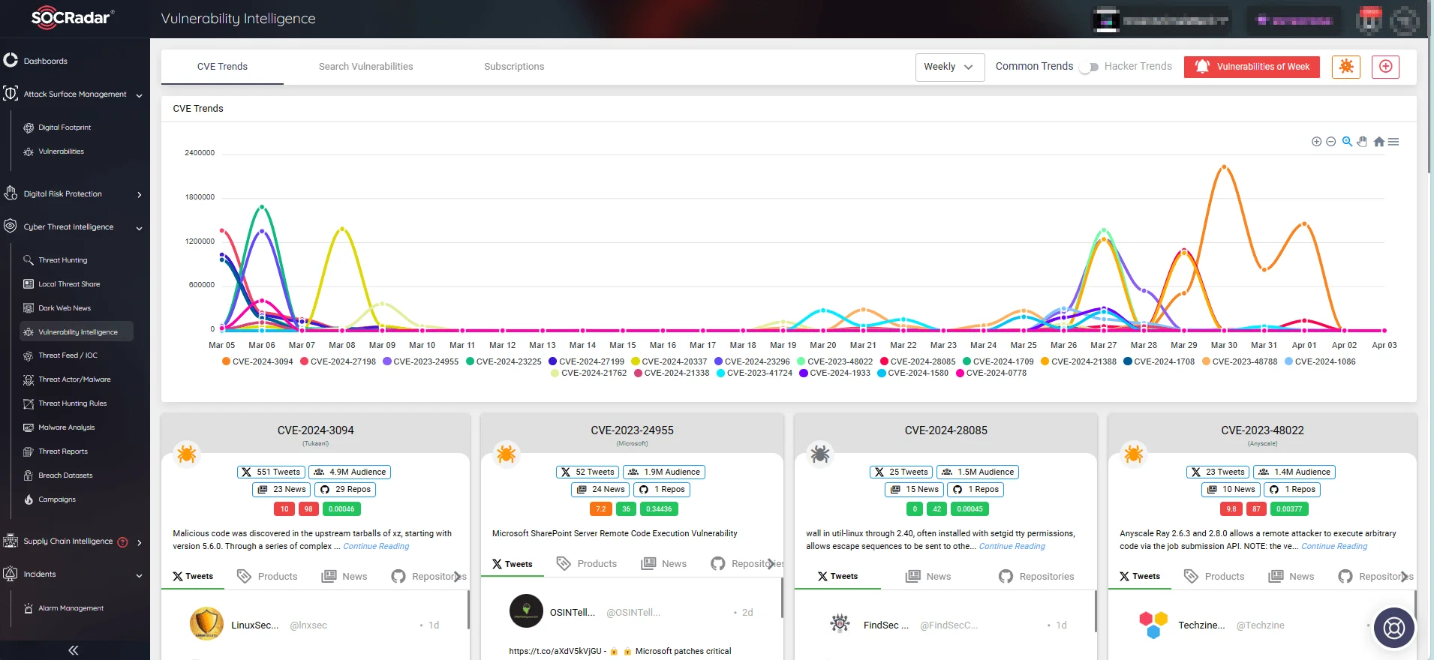
Task: Collapse Cyber Threat Intelligence section
Action: point(140,228)
